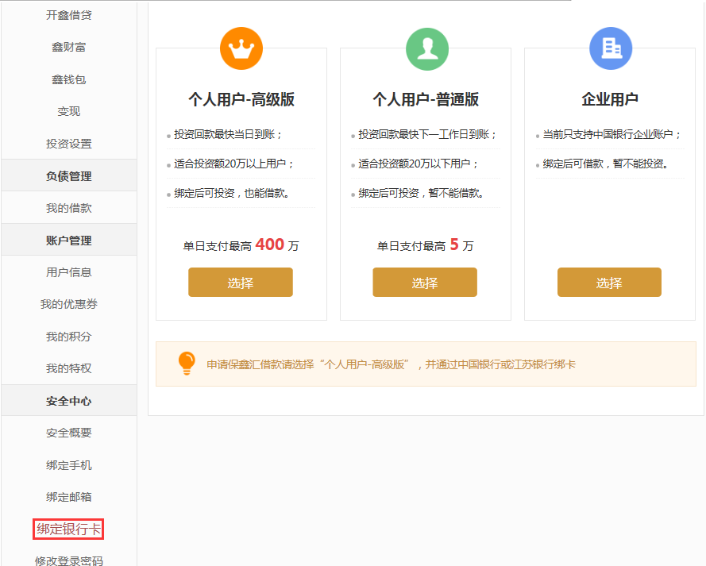
Task: Select 变现 in the sidebar
Action: coord(69,112)
